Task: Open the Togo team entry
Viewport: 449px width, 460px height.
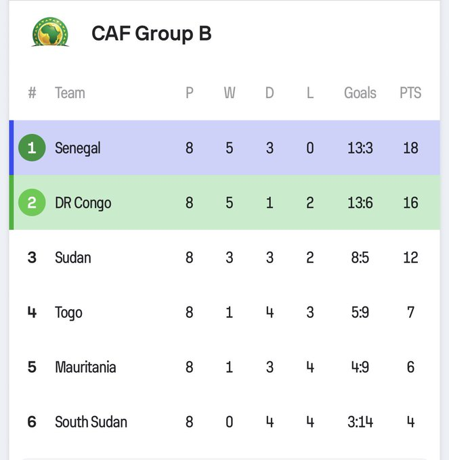Action: tap(68, 312)
